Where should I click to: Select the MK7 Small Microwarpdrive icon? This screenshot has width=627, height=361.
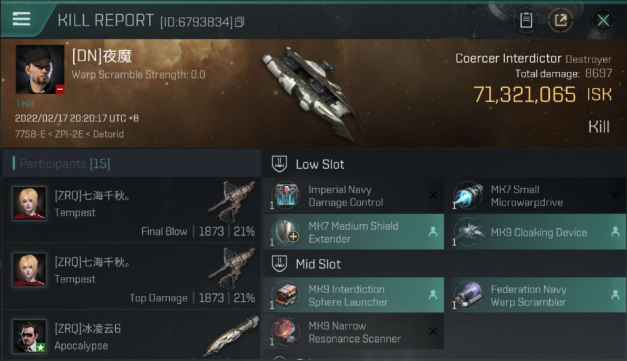(468, 195)
